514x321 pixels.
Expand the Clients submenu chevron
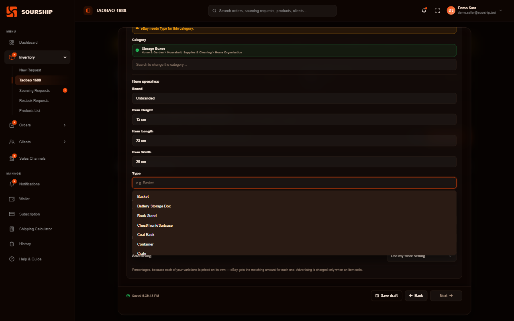click(x=65, y=142)
